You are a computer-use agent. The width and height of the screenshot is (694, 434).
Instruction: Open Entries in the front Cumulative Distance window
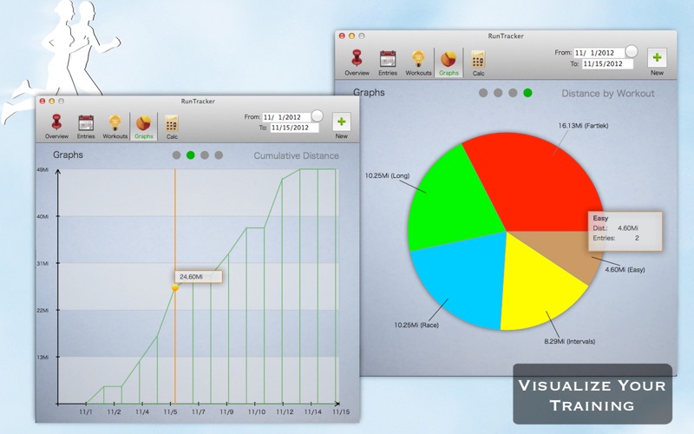[86, 127]
